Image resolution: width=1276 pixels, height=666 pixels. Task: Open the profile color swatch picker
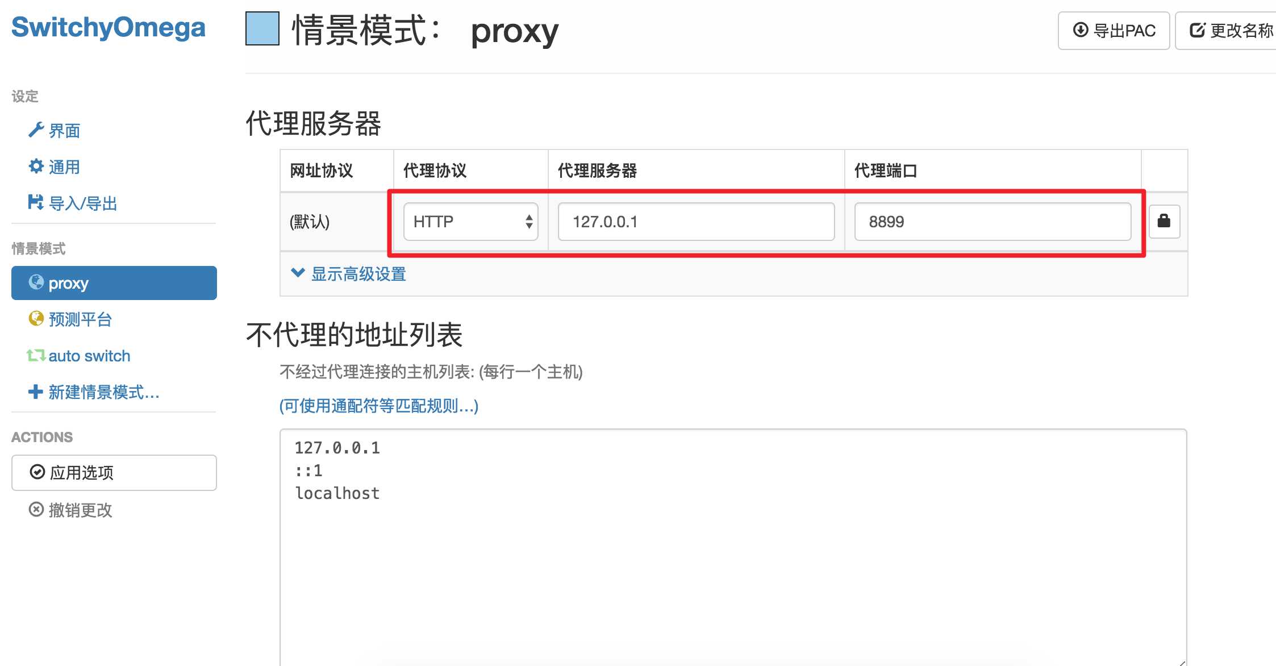click(262, 28)
